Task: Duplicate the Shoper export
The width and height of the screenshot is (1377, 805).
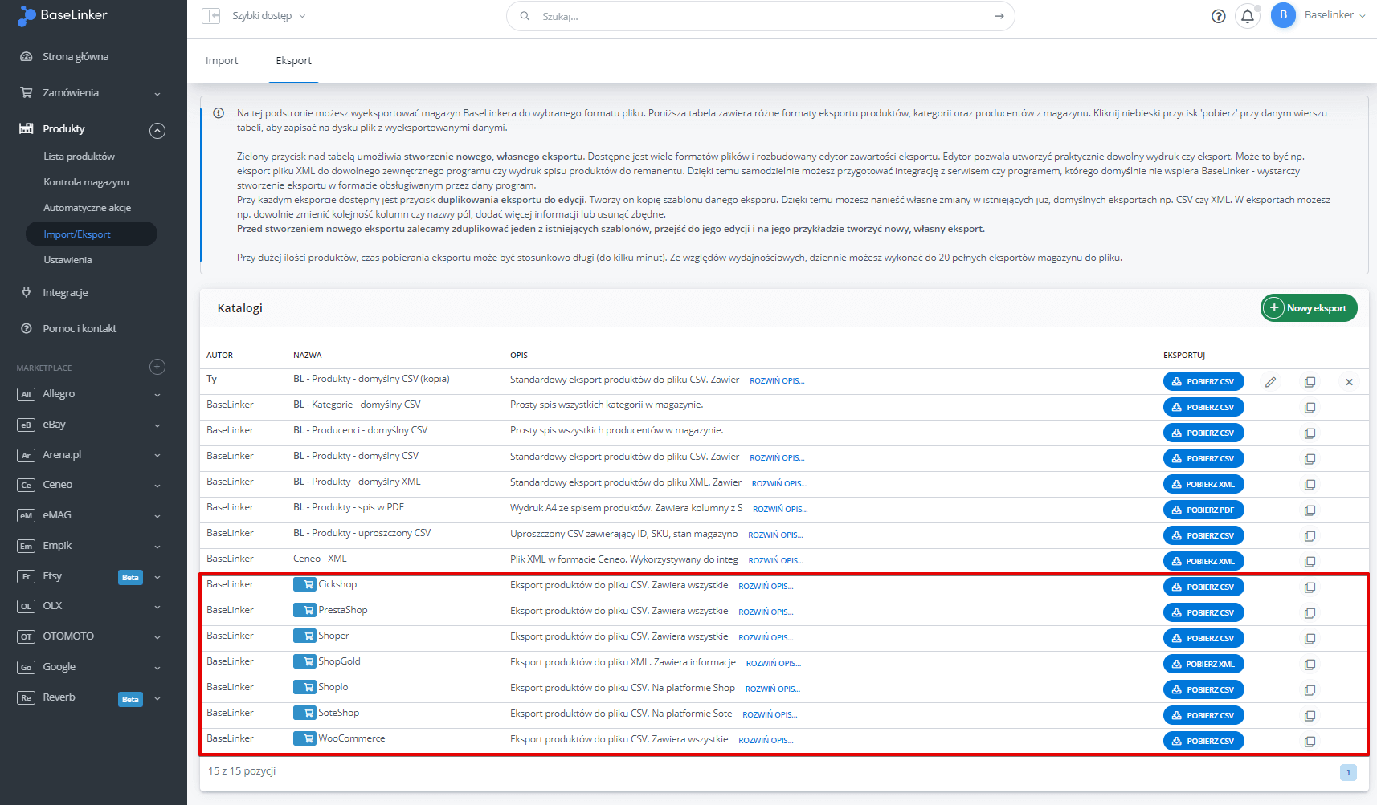Action: (x=1310, y=639)
